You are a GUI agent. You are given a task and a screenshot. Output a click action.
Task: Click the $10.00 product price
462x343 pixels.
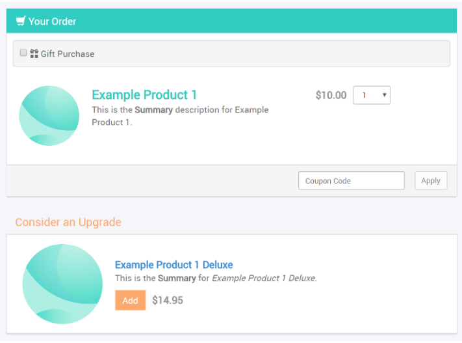pyautogui.click(x=331, y=95)
